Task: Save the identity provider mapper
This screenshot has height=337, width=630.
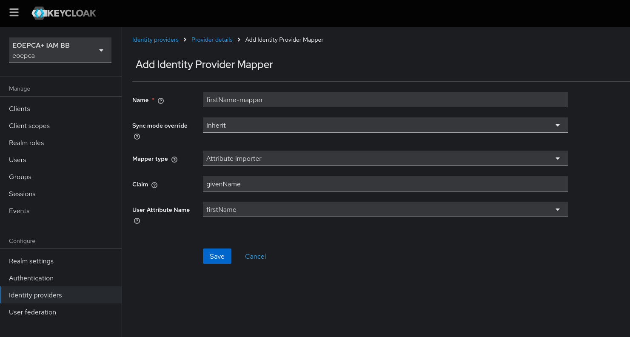Action: [217, 256]
